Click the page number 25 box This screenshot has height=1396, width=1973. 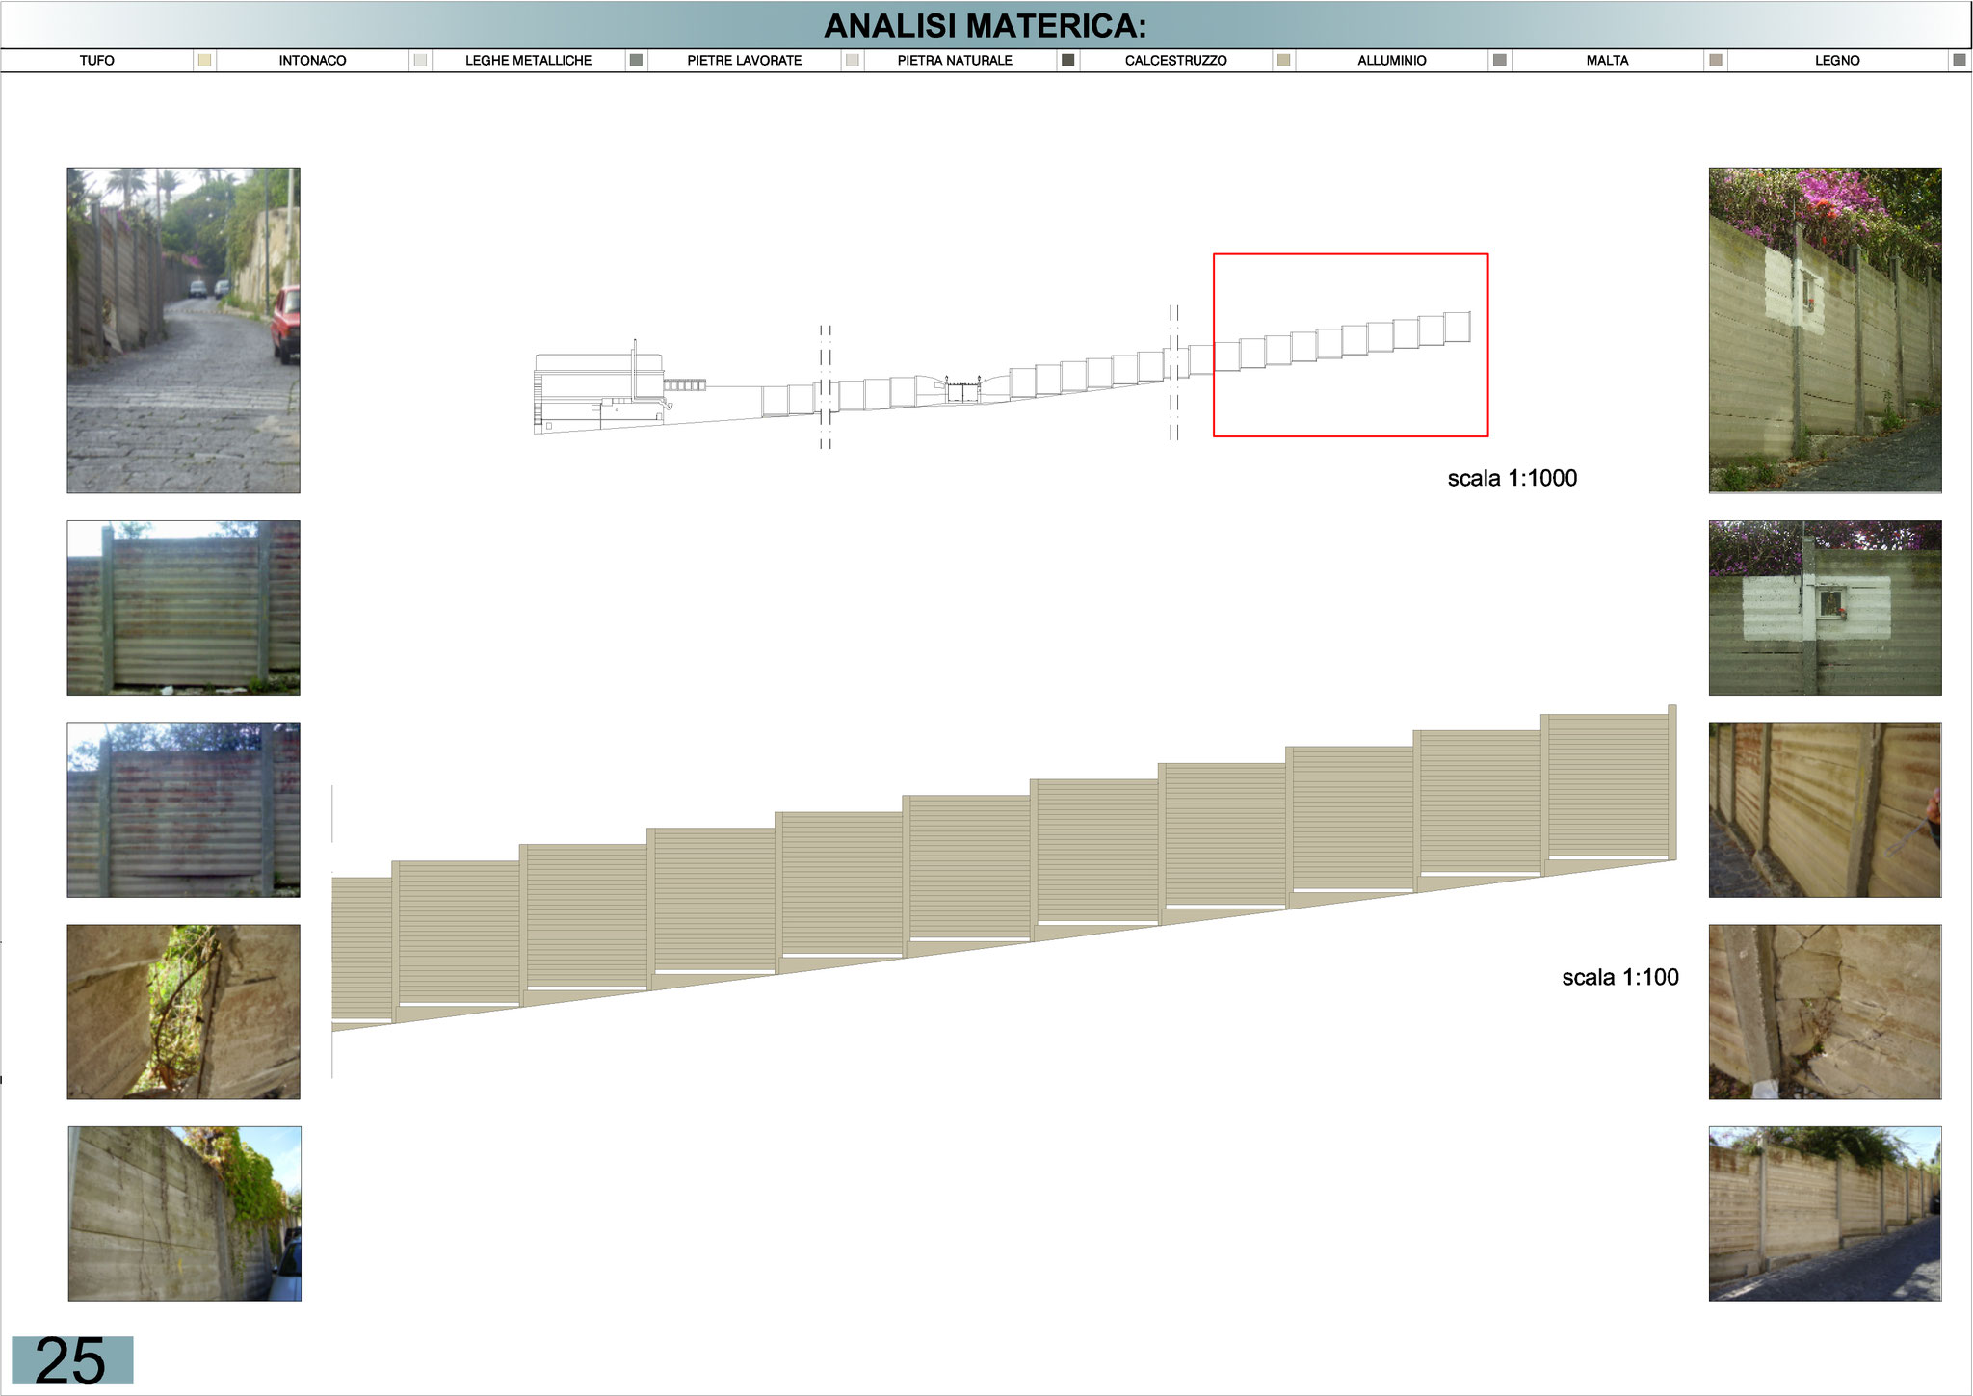72,1360
